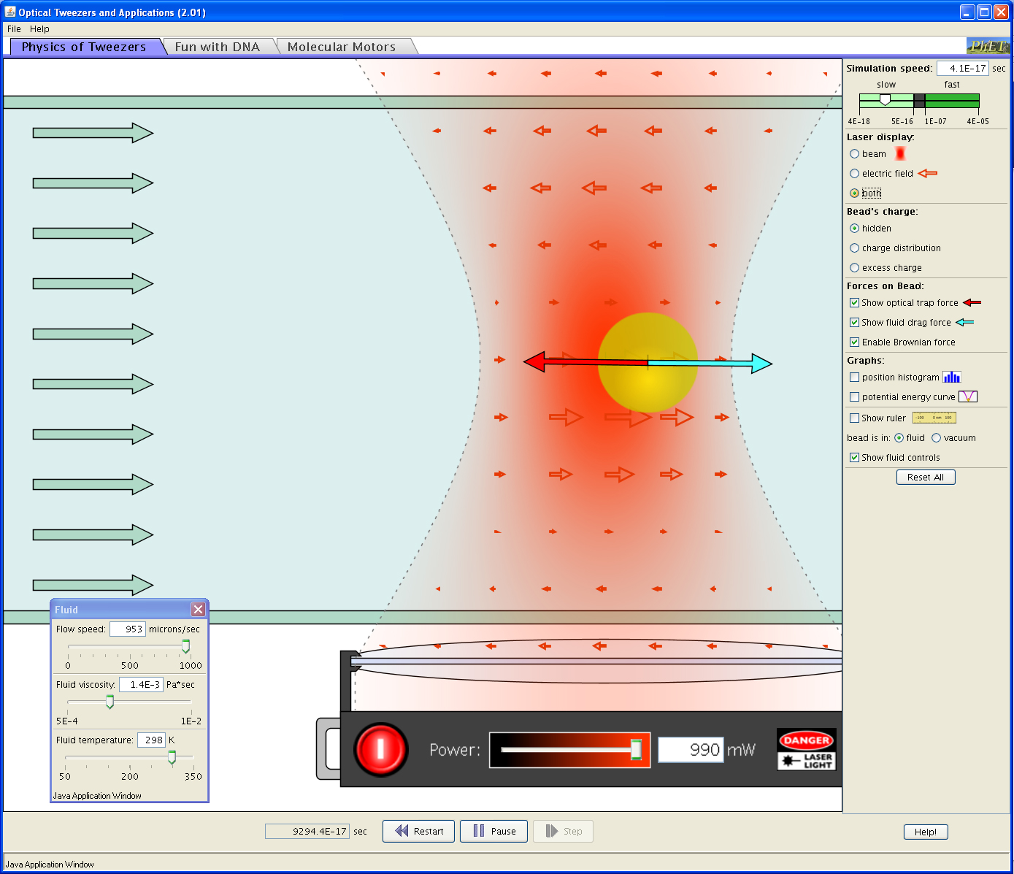
Task: Click the Reset All button
Action: pyautogui.click(x=925, y=477)
